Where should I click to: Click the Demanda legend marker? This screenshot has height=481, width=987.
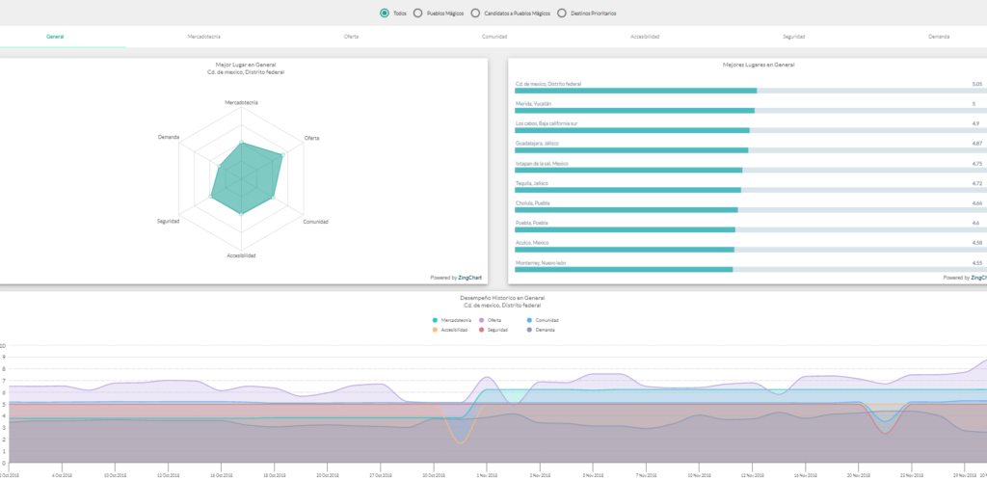[x=529, y=330]
